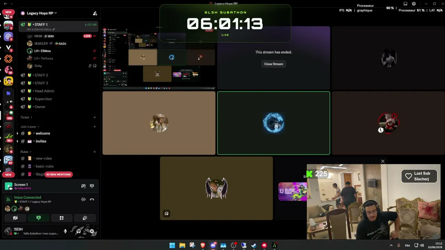Join the STAFF 3 voice channel
This screenshot has width=445, height=250.
click(x=58, y=83)
